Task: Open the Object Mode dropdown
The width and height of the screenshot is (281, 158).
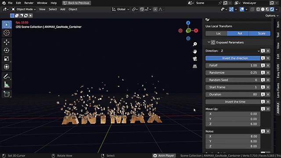Action: click(24, 9)
